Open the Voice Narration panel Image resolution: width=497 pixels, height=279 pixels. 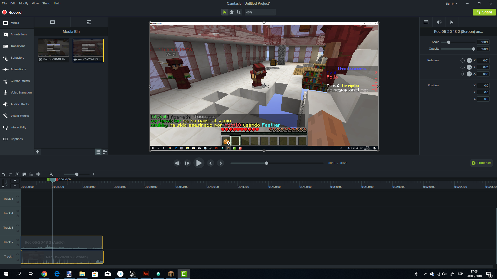[x=17, y=92]
